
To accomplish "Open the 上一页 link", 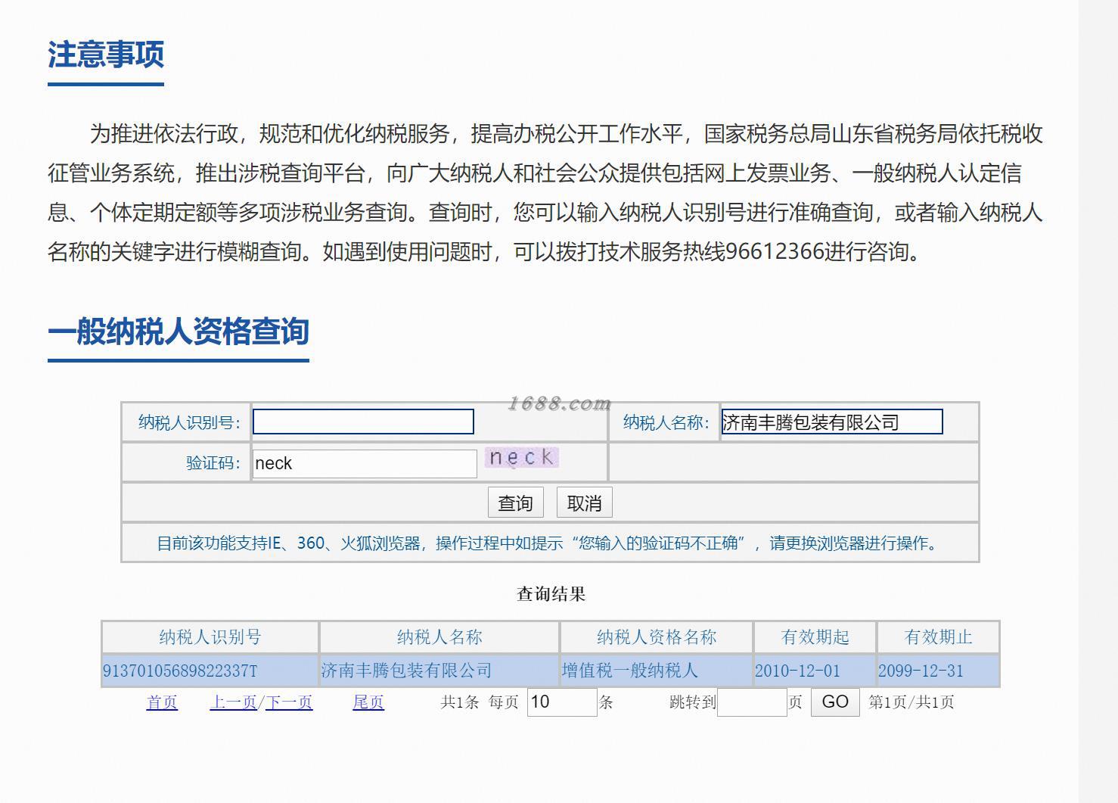I will coord(233,702).
